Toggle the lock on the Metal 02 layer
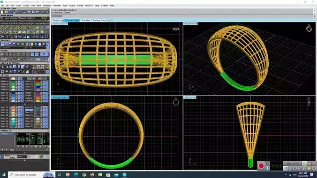The height and width of the screenshot is (178, 317). (17, 84)
